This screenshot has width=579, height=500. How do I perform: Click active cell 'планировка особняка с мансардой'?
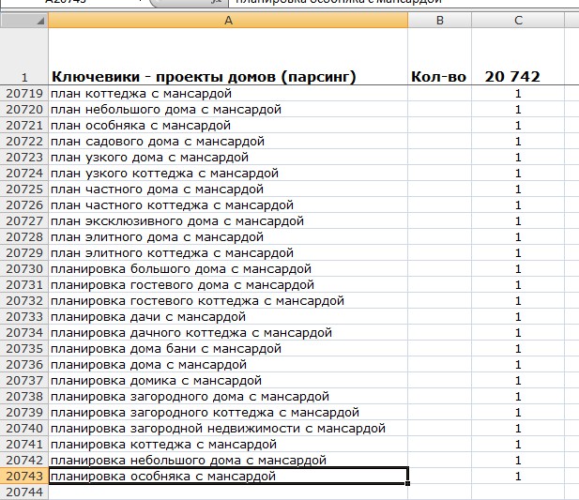click(x=228, y=476)
